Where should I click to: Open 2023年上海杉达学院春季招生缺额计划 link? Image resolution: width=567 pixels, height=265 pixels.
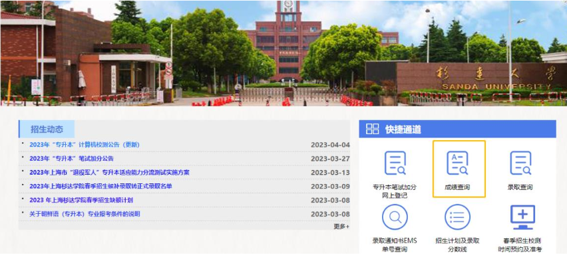81,200
